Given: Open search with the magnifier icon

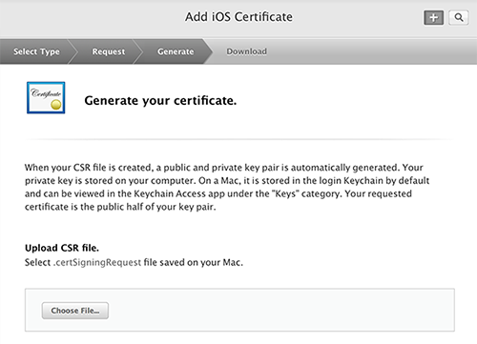Looking at the screenshot, I should (x=459, y=17).
